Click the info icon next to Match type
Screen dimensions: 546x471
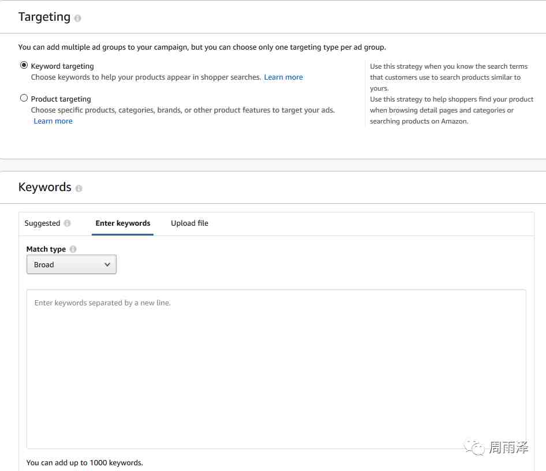point(73,249)
